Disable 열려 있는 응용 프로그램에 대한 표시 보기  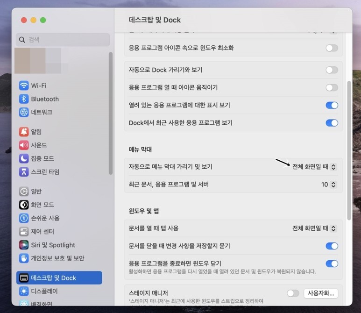(x=332, y=105)
